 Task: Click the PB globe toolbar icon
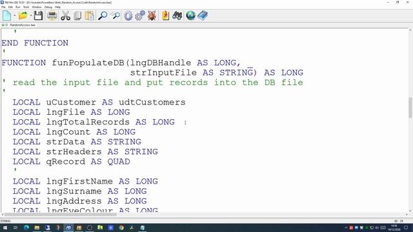[x=190, y=15]
